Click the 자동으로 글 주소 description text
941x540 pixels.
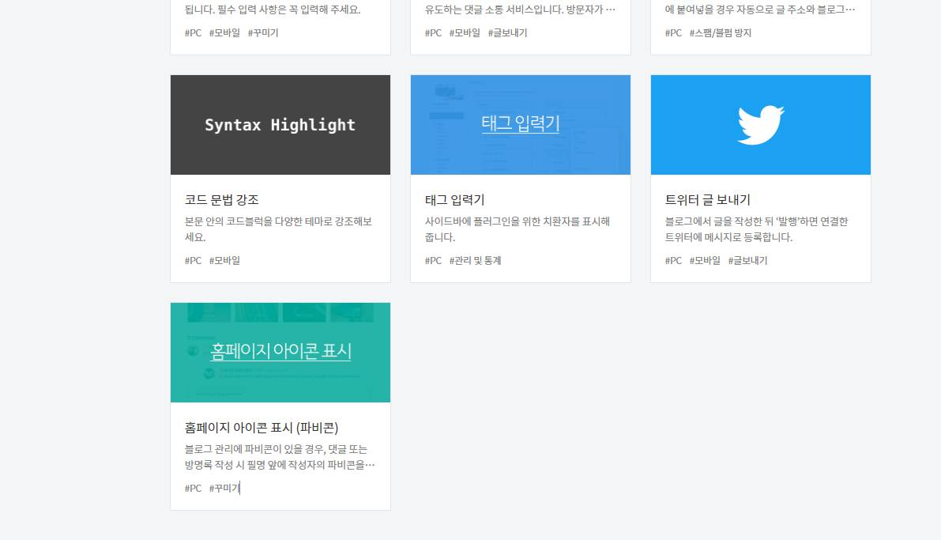pos(760,9)
